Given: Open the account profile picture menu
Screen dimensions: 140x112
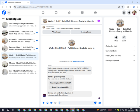Looking at the screenshot, I should click(x=134, y=13).
